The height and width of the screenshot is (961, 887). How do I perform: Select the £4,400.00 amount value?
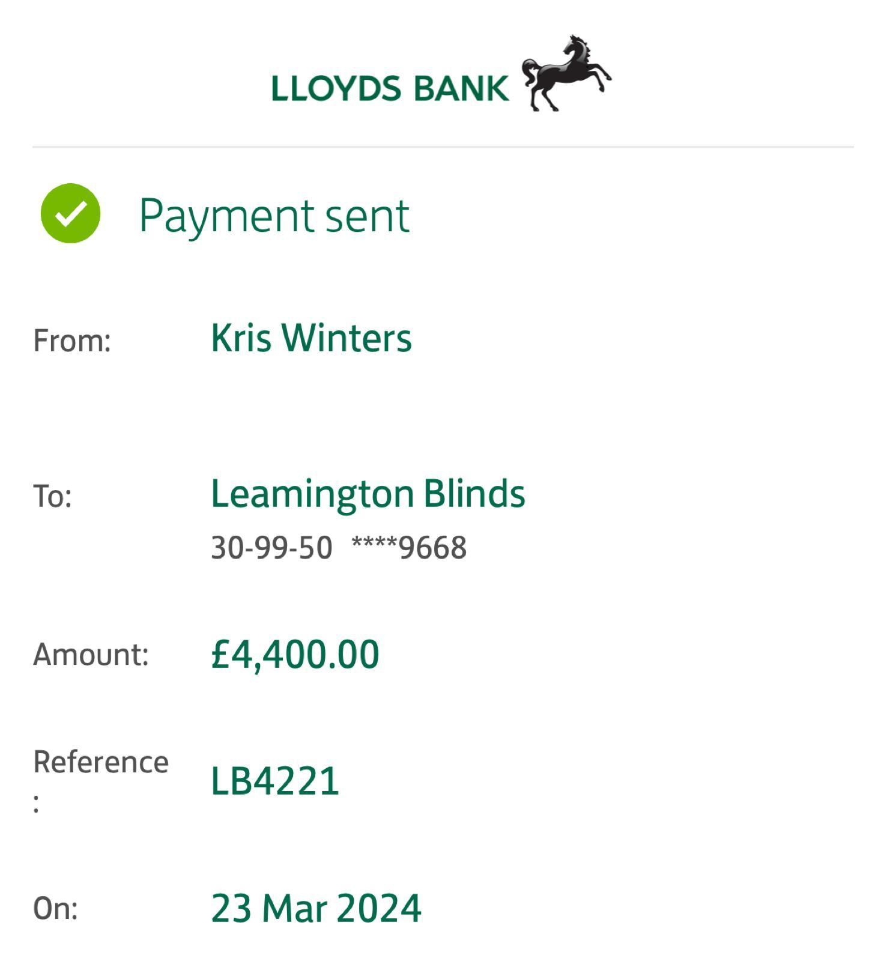295,654
